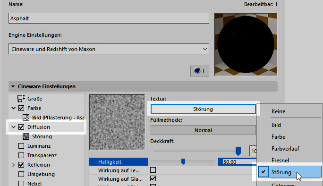Click the Deckkraft opacity slider handle

238,151
